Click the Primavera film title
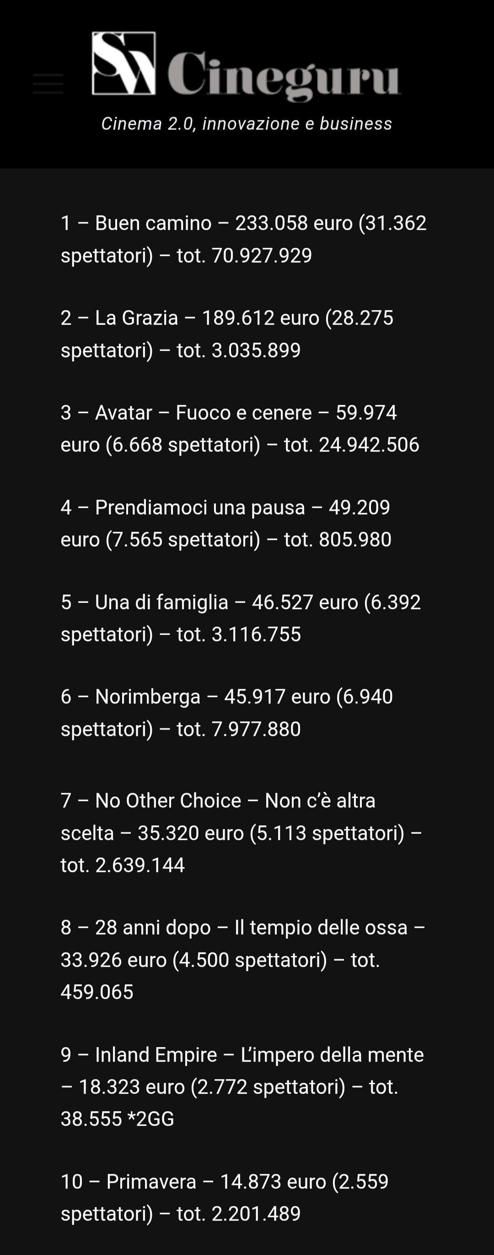This screenshot has height=1255, width=494. pyautogui.click(x=151, y=1182)
